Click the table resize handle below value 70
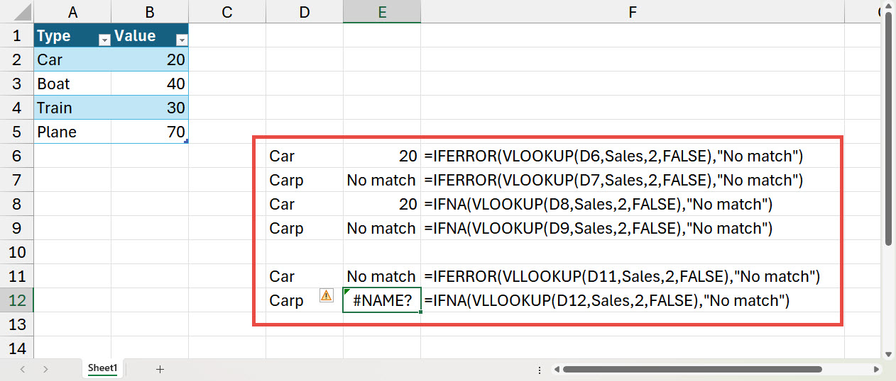Image resolution: width=896 pixels, height=381 pixels. click(x=186, y=142)
